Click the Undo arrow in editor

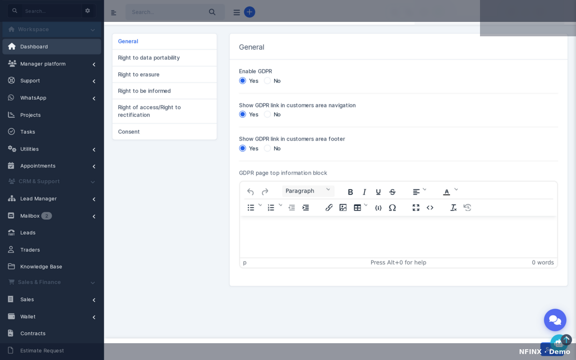[x=250, y=192]
